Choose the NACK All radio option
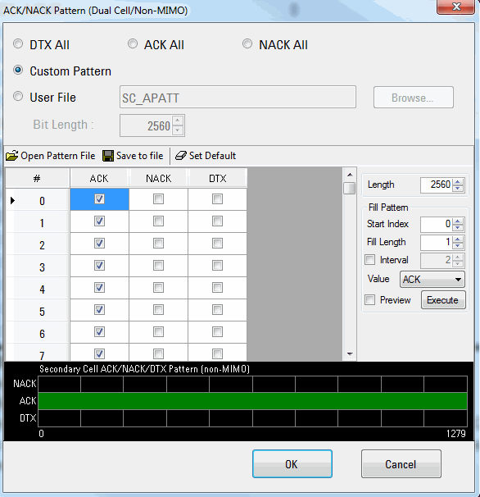This screenshot has height=497, width=480. [247, 43]
